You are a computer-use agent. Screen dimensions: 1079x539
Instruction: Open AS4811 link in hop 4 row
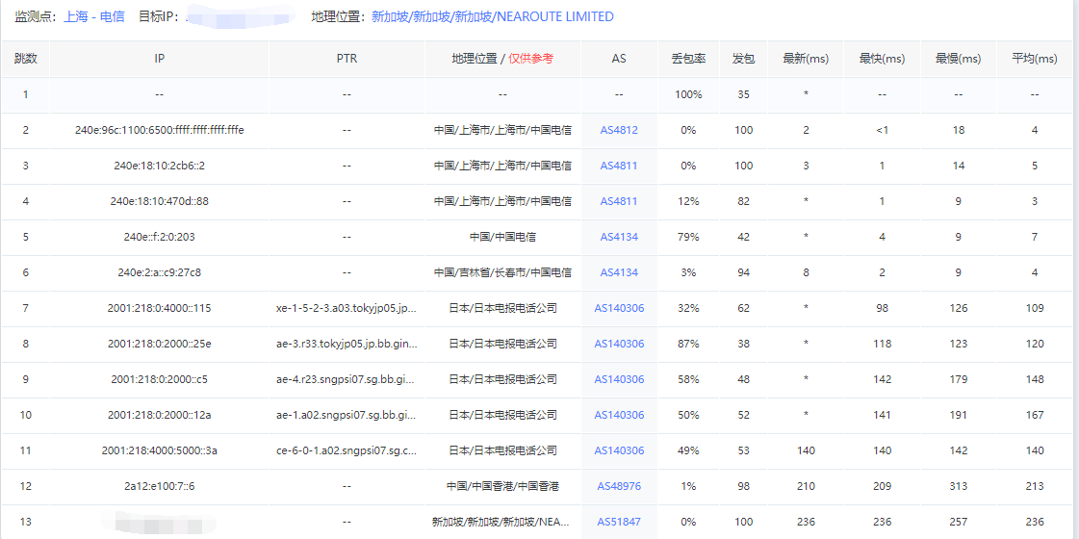619,201
